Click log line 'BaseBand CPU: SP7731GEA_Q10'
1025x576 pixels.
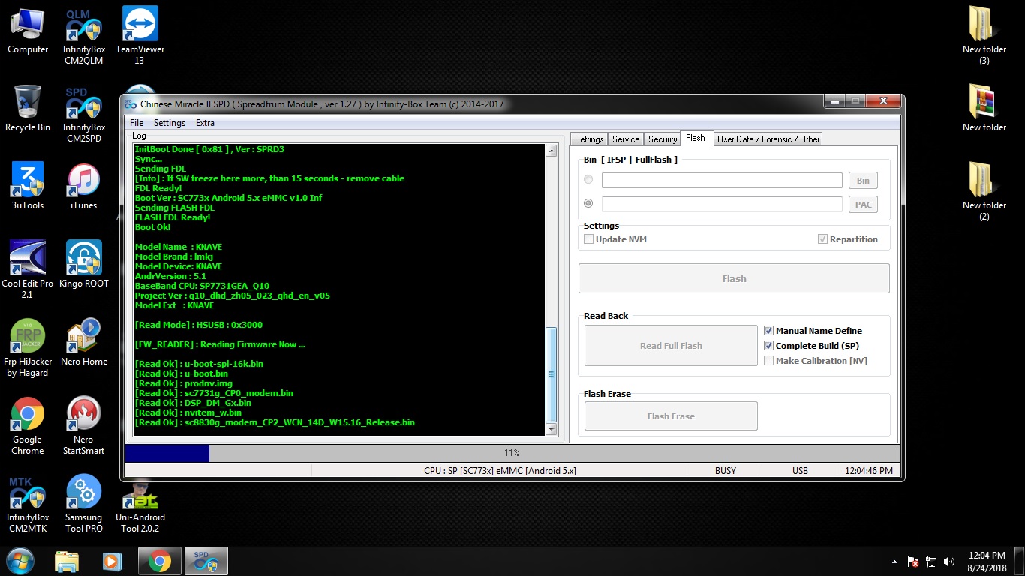pos(202,286)
